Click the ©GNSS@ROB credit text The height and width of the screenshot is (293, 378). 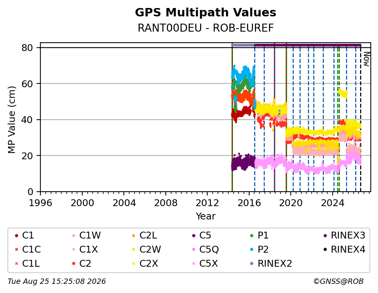click(x=338, y=282)
